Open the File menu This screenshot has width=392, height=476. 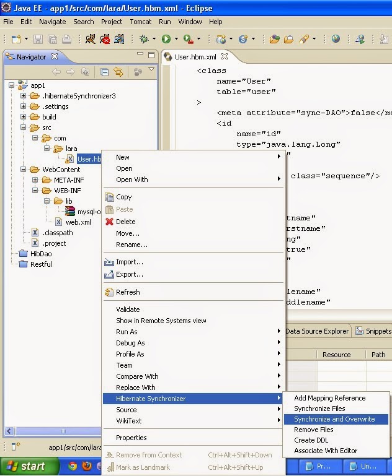click(x=8, y=22)
